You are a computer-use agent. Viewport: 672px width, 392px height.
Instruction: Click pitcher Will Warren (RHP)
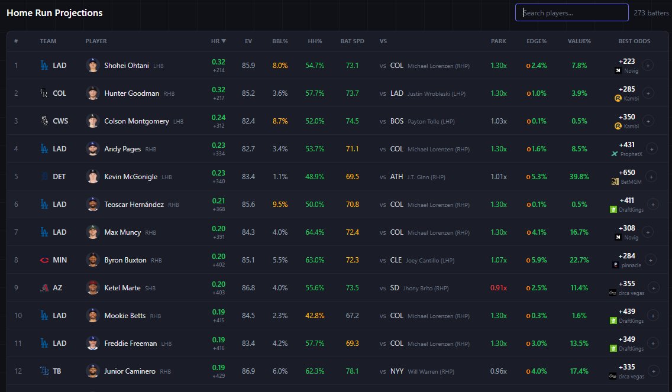(x=431, y=371)
